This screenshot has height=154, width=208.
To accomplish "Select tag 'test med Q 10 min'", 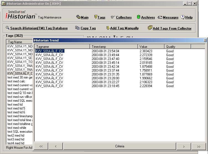I will 20,93.
